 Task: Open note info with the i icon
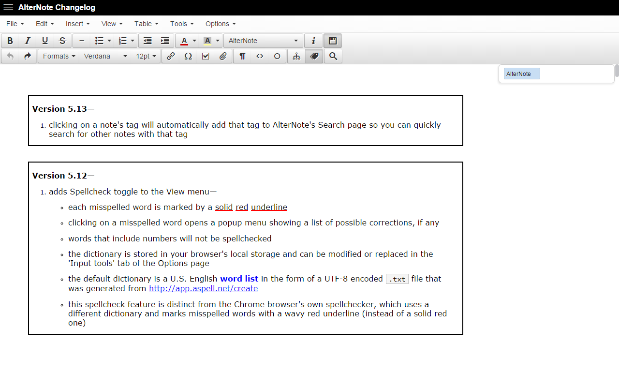click(x=314, y=41)
